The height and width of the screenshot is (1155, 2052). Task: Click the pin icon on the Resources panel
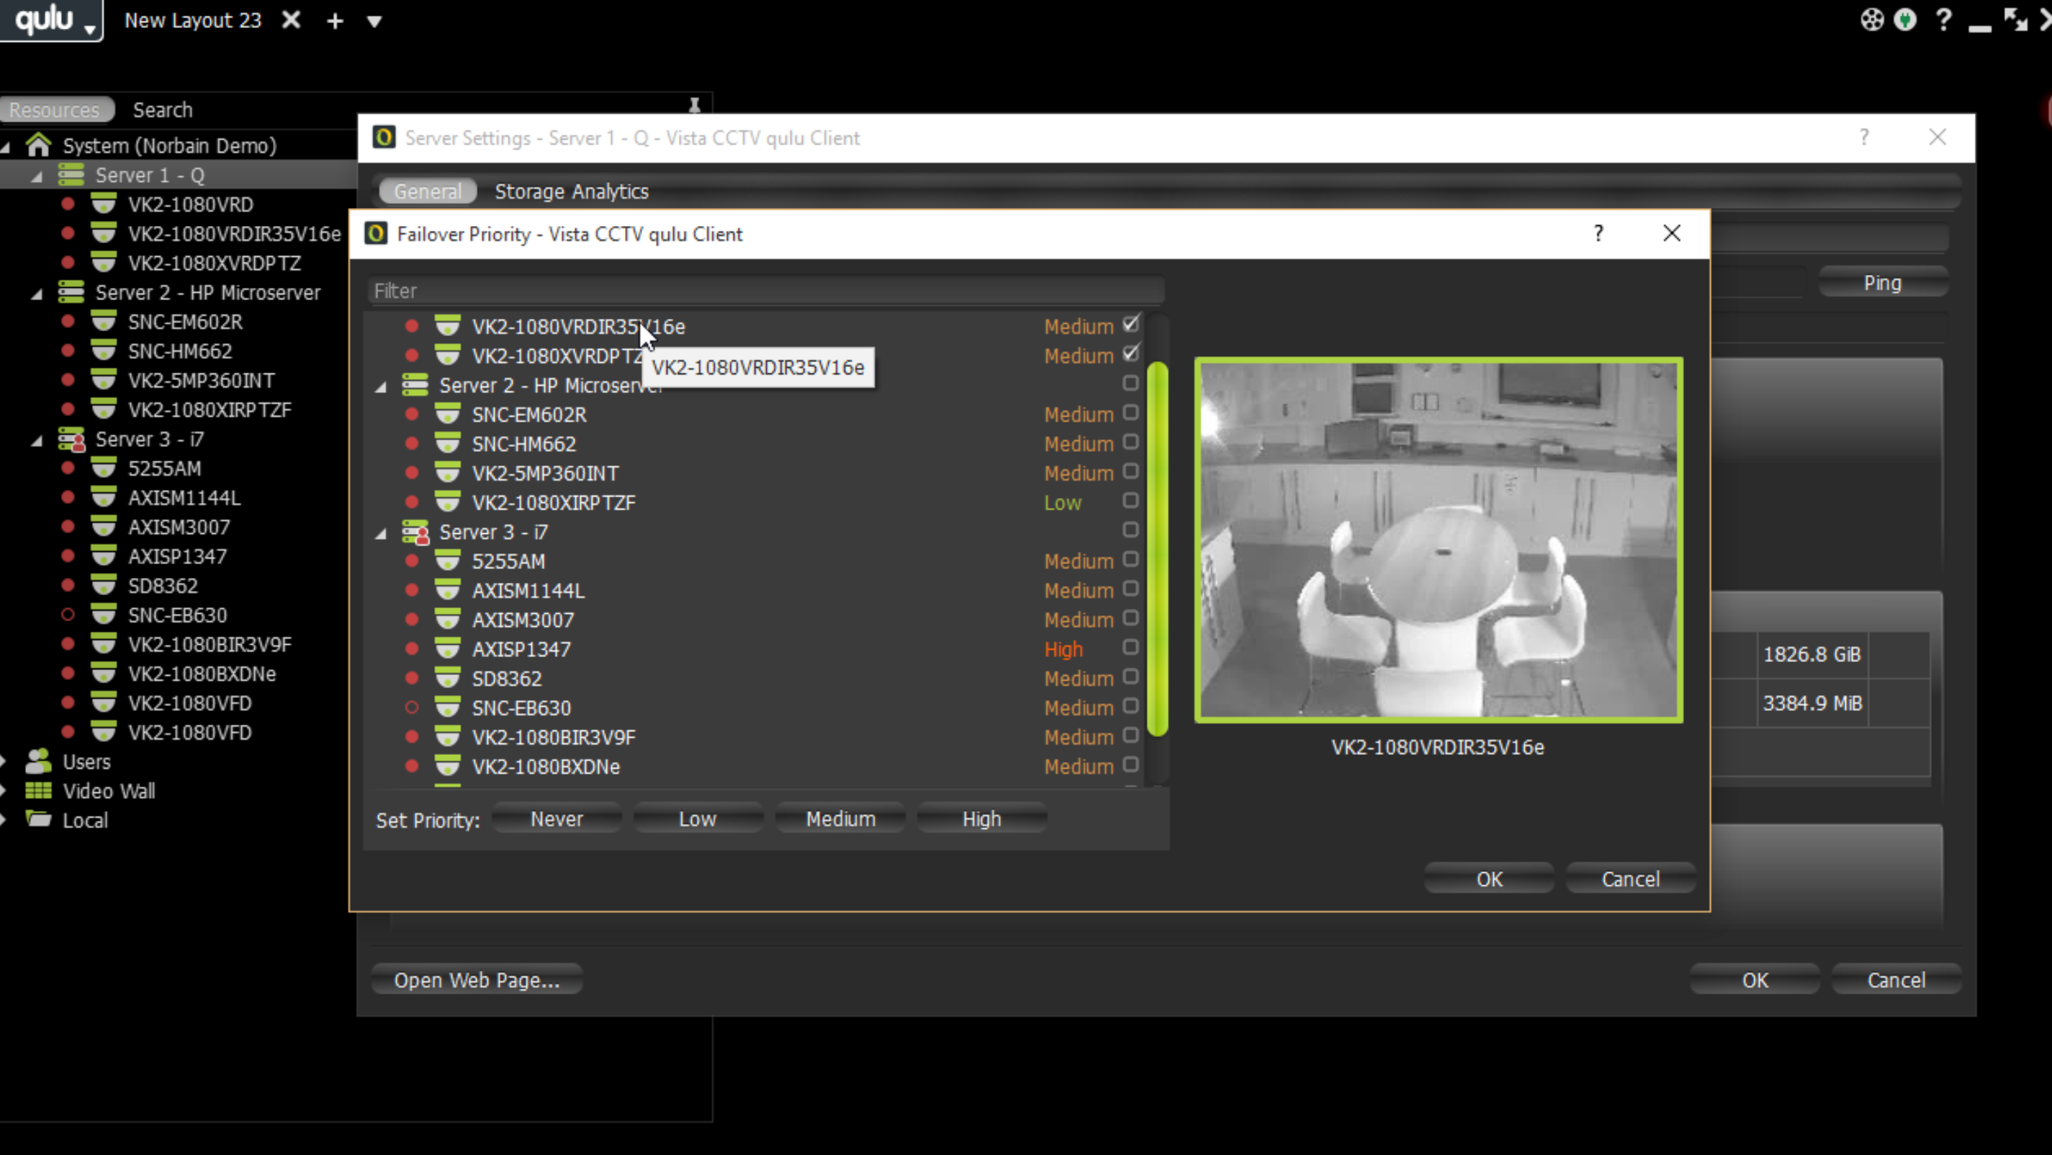tap(694, 106)
